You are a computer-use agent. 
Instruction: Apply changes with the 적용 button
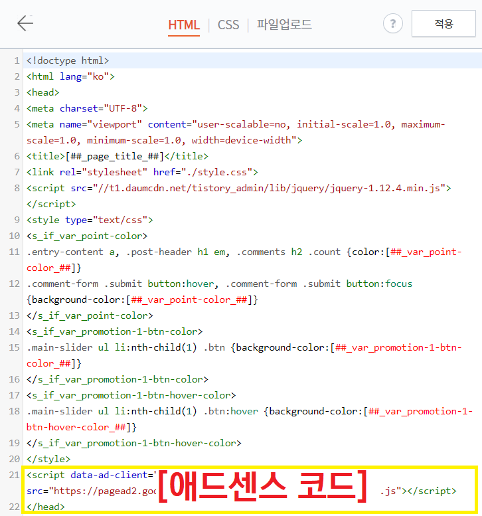click(x=443, y=23)
